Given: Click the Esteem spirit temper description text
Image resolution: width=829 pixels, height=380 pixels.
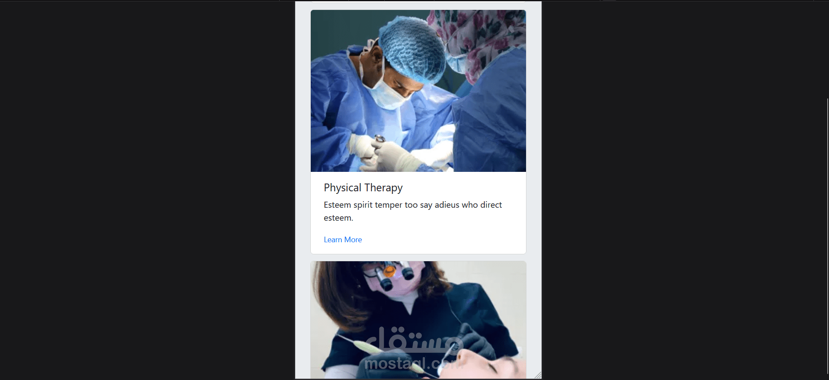Looking at the screenshot, I should click(x=413, y=211).
